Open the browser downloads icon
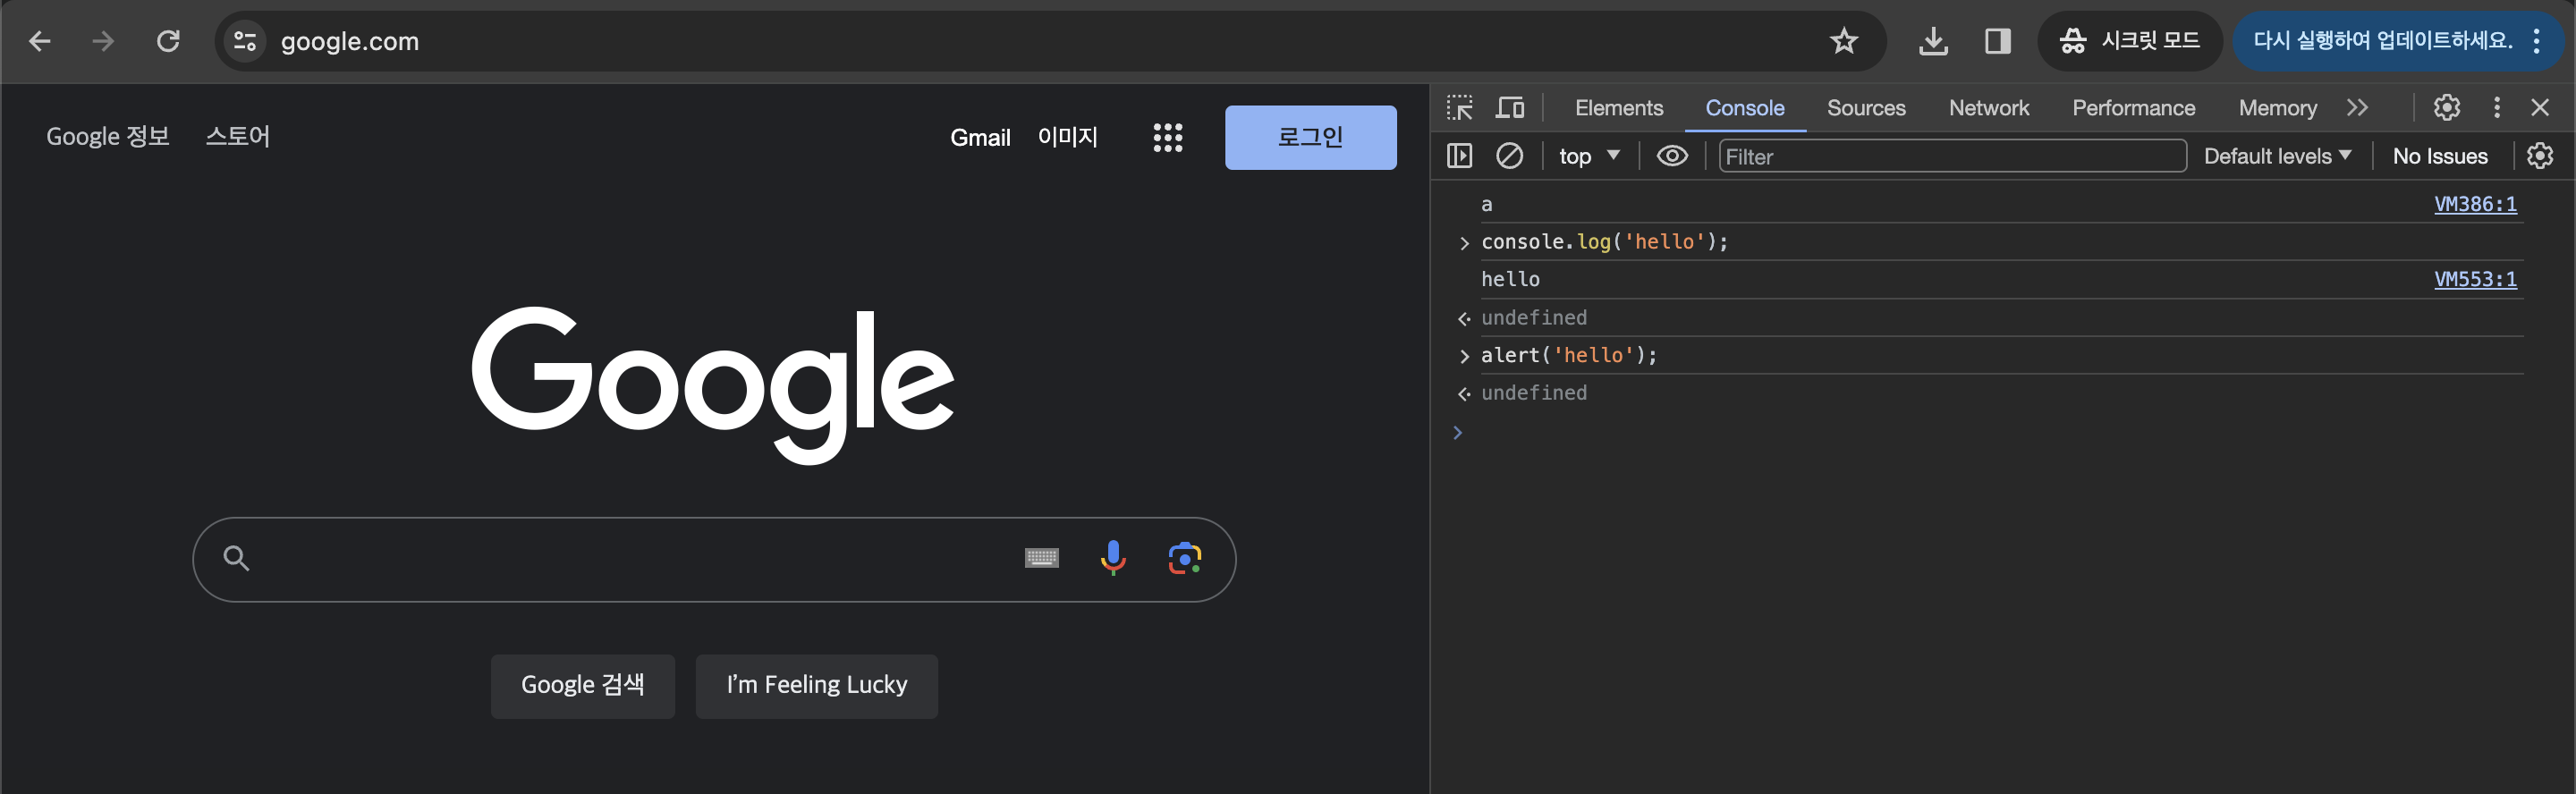The height and width of the screenshot is (794, 2576). pyautogui.click(x=1933, y=41)
